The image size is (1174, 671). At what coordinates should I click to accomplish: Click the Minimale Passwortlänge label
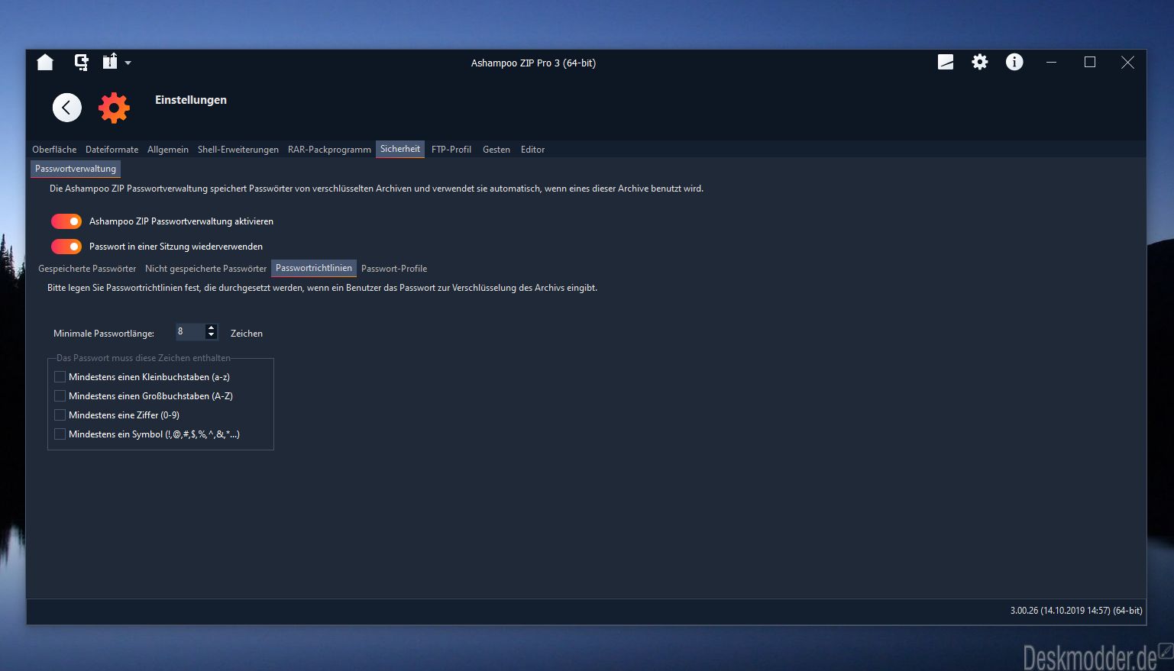(104, 334)
